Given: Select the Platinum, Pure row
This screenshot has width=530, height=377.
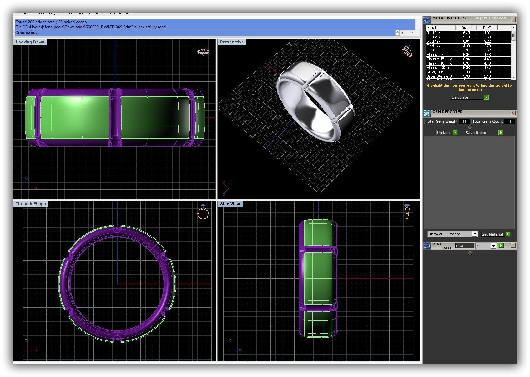Looking at the screenshot, I should (468, 55).
